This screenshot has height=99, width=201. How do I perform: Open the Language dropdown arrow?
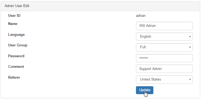[190, 37]
